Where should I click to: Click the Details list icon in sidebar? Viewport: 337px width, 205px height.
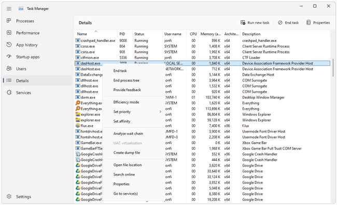pos(9,80)
